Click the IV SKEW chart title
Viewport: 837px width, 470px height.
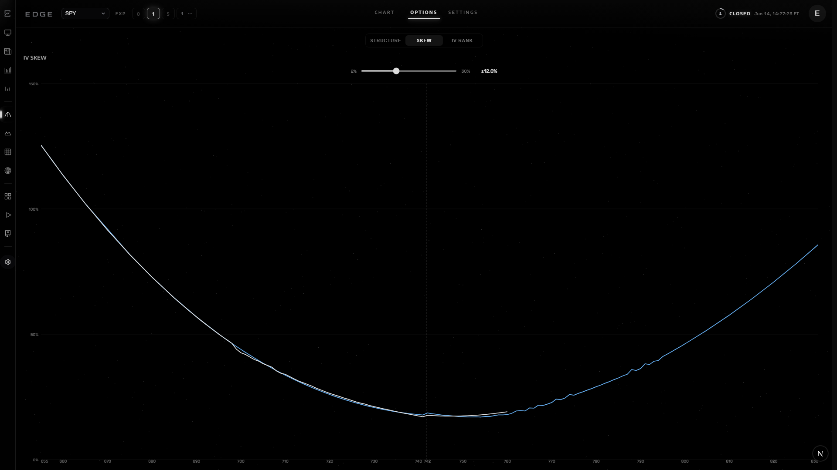tap(35, 58)
